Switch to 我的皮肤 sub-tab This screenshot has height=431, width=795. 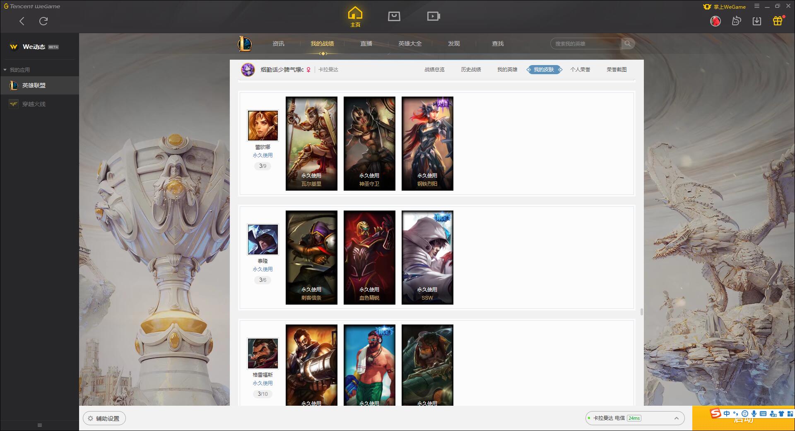click(544, 70)
